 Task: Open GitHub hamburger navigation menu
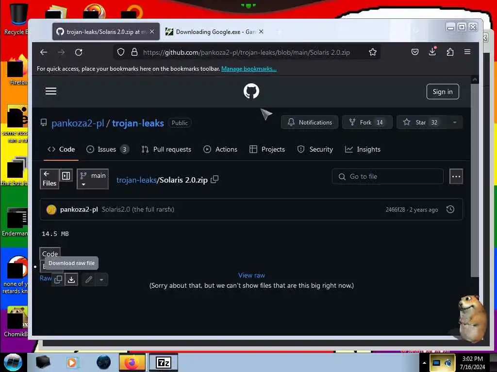click(51, 91)
